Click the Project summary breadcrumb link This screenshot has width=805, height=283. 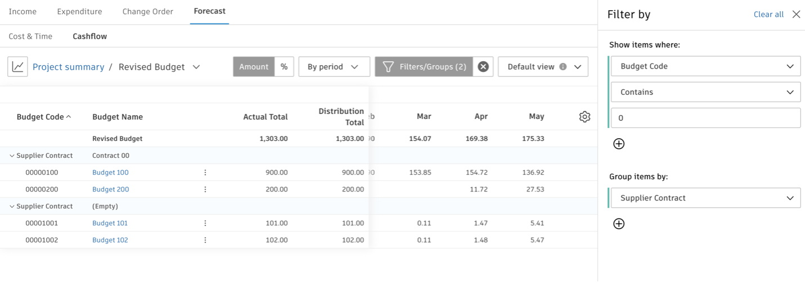[68, 67]
